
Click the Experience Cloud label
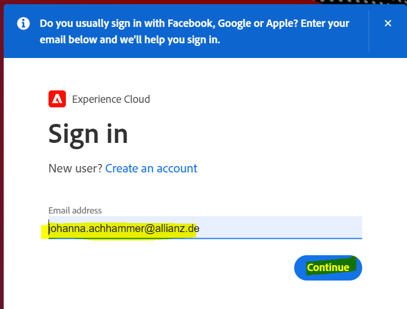pos(111,99)
